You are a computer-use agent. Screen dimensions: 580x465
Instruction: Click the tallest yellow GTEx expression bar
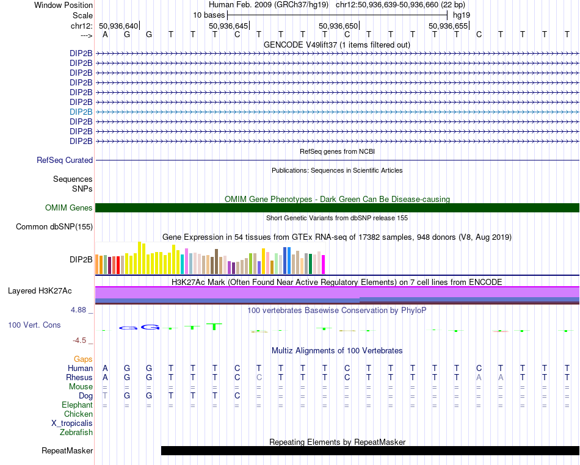point(139,258)
